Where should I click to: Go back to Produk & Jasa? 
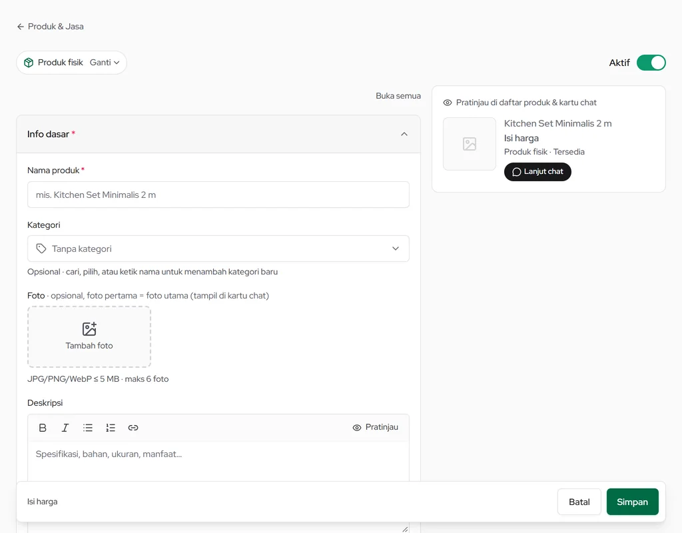pos(56,27)
